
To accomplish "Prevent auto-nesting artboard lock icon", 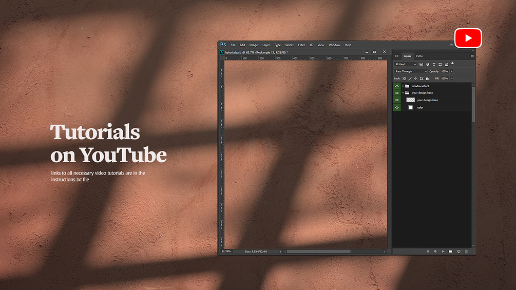I will pyautogui.click(x=422, y=79).
